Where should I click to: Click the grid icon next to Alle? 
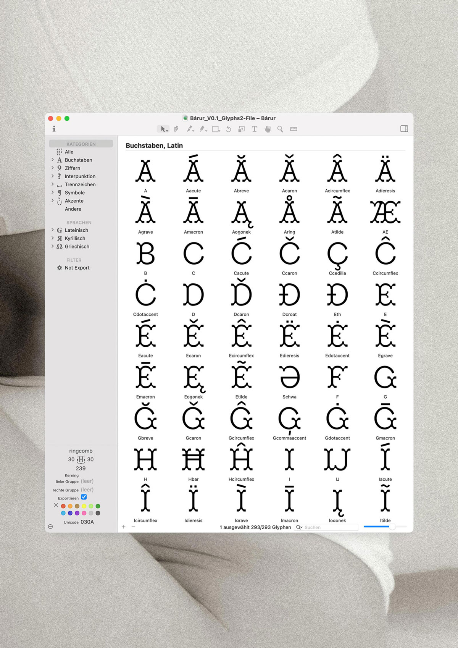tap(60, 152)
